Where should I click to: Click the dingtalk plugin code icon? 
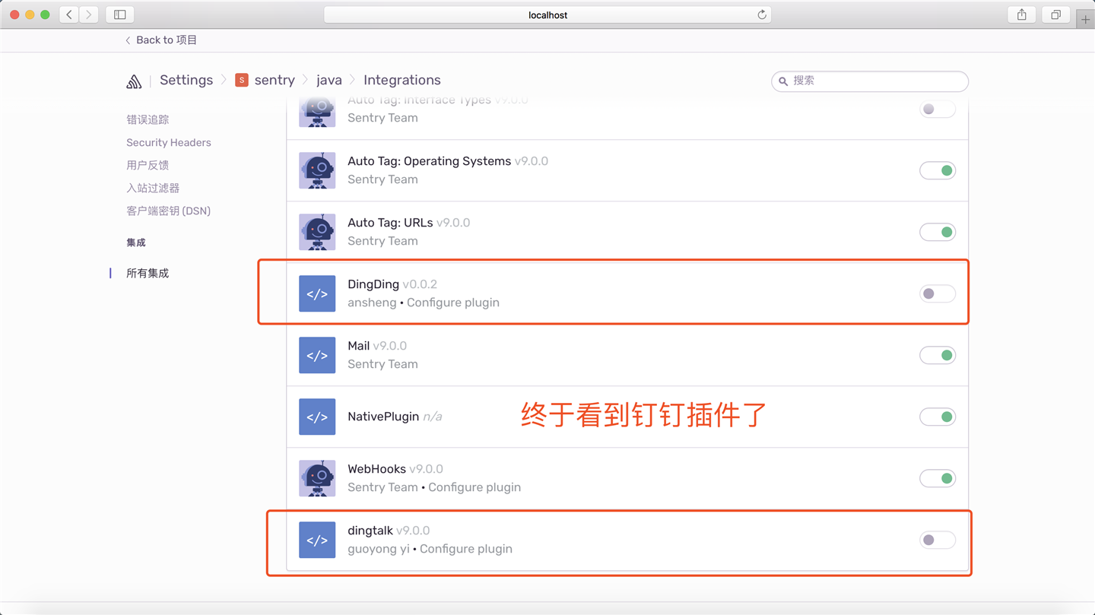[x=317, y=540]
